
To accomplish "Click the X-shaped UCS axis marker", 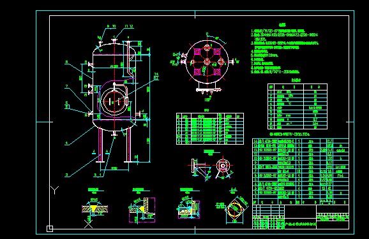I will 89,224.
